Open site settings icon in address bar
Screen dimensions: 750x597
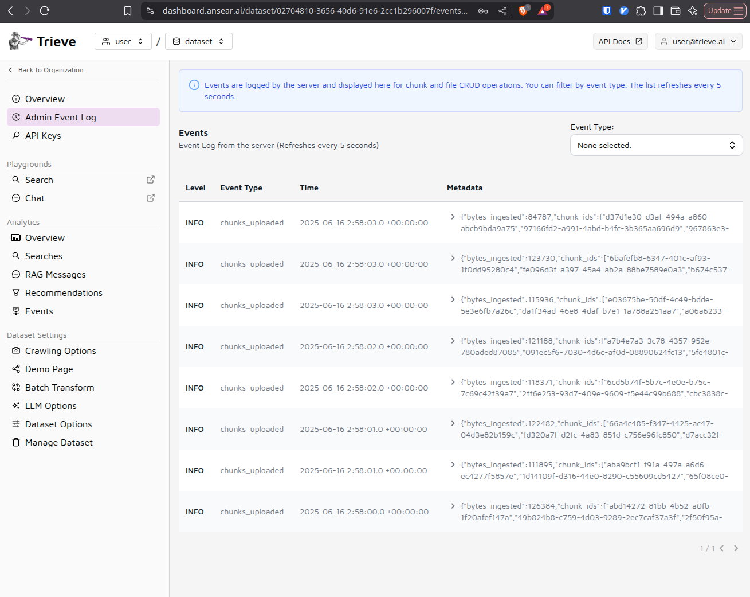[x=150, y=11]
